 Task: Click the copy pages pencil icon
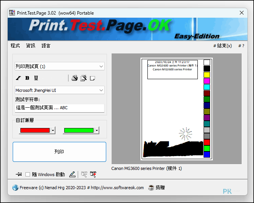tap(84, 78)
